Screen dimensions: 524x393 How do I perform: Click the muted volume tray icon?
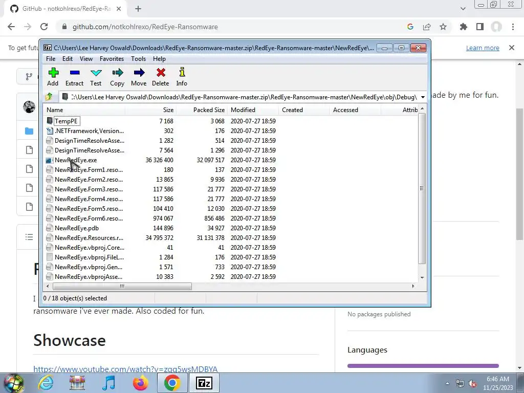(472, 384)
